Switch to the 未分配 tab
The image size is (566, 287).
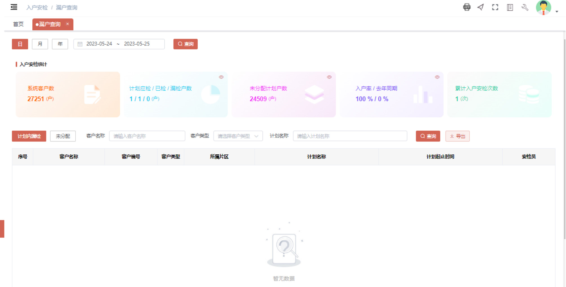pos(63,136)
